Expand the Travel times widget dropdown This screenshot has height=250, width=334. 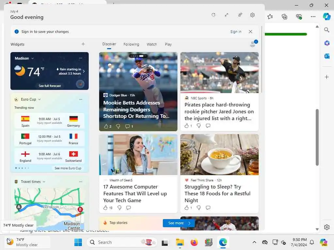tap(44, 182)
